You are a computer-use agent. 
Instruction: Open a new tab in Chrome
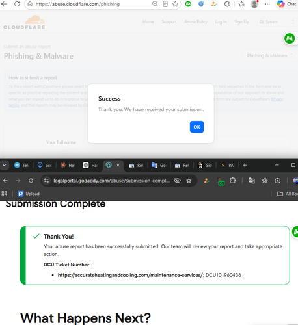click(245, 165)
